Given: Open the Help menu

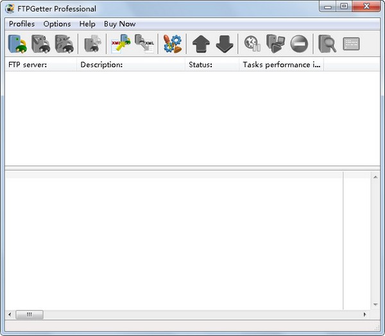Looking at the screenshot, I should [x=87, y=24].
